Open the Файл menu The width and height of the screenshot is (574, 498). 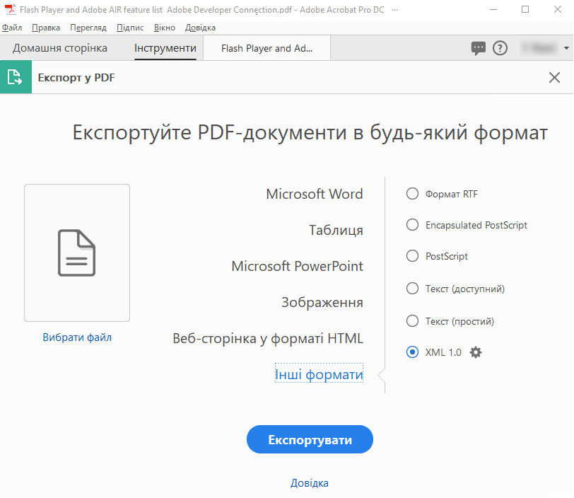tap(13, 27)
